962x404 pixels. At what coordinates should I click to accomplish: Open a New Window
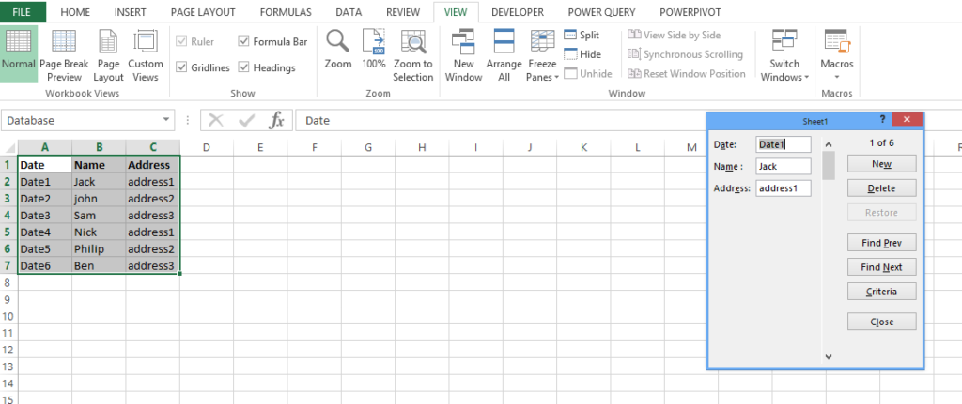point(464,53)
